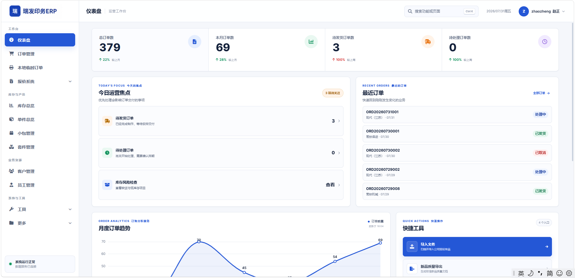Screen dimensions: 575x278
Task: Open 员工管理 in the sidebar
Action: (40, 185)
